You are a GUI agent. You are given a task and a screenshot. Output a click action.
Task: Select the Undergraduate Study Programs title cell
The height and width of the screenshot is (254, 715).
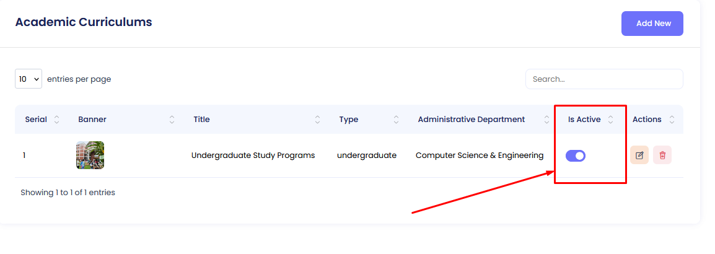coord(253,155)
